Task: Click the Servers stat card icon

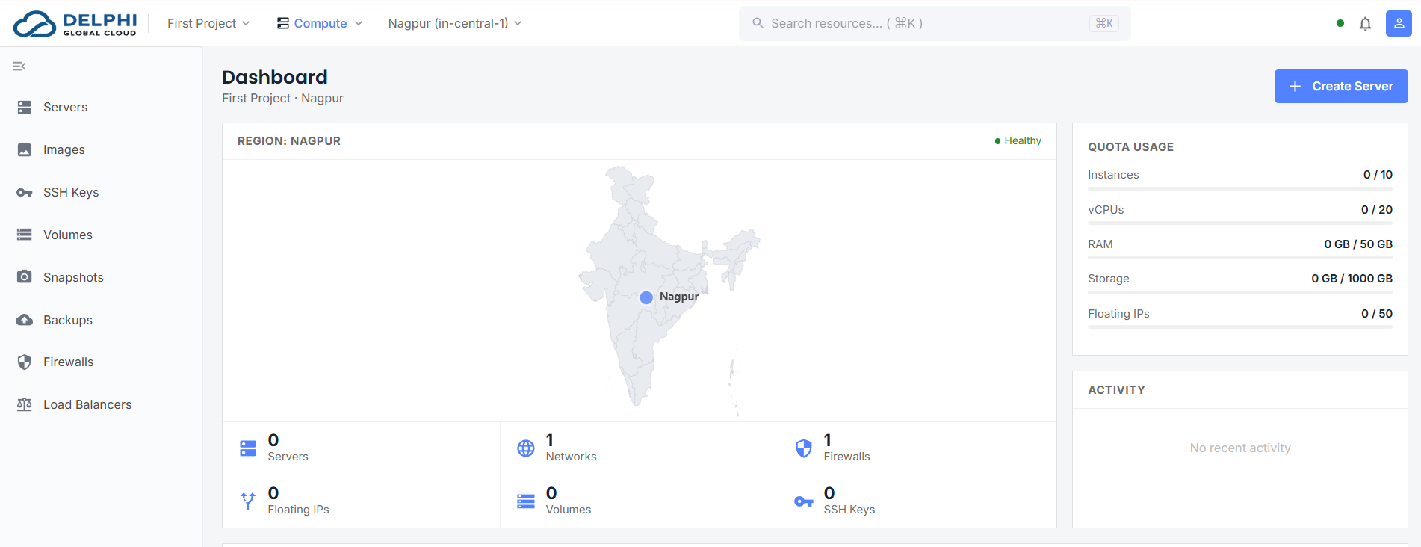Action: [248, 448]
